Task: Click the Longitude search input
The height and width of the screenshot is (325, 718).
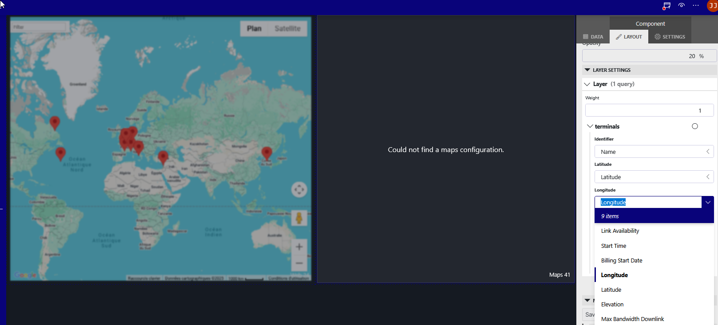Action: tap(648, 202)
